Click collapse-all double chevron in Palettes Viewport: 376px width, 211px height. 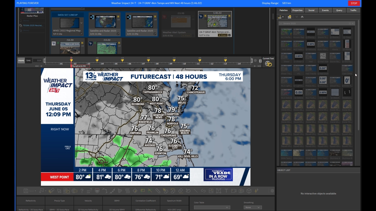pos(302,17)
